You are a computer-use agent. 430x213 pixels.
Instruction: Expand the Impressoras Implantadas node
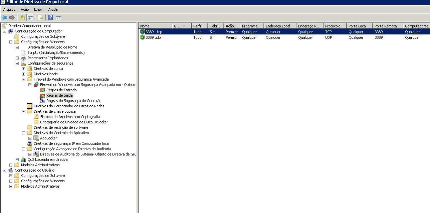point(17,58)
